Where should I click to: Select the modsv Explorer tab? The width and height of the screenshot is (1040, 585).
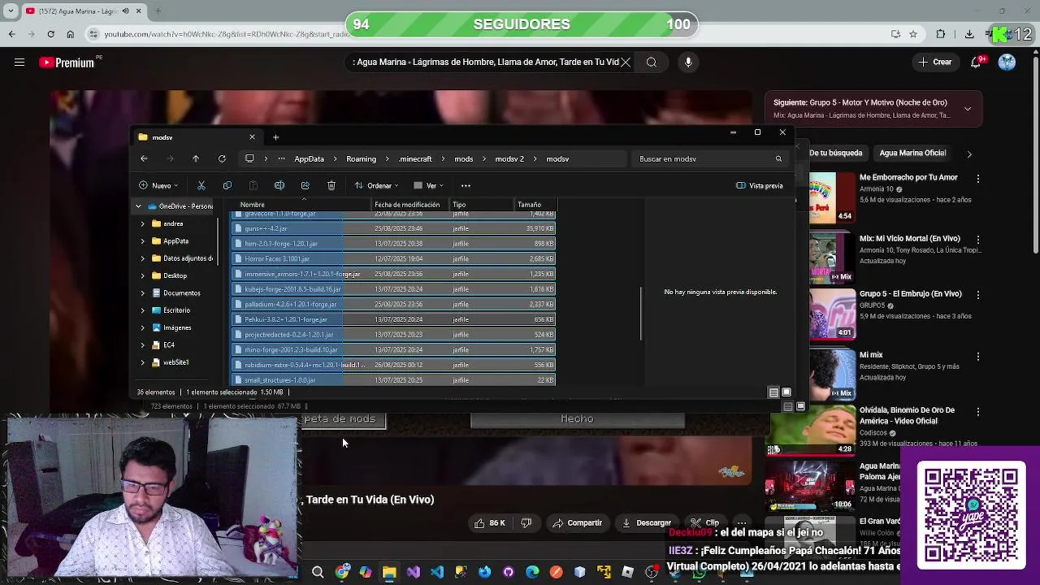197,137
